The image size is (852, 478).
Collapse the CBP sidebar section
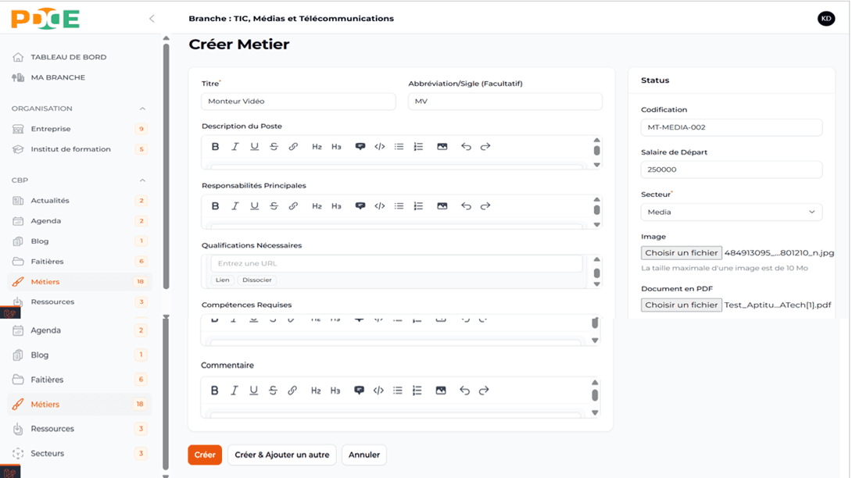142,180
